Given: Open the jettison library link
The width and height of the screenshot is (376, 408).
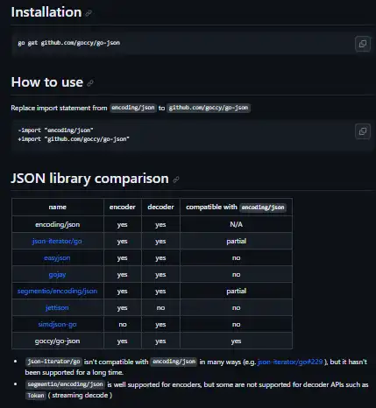Looking at the screenshot, I should coord(57,308).
